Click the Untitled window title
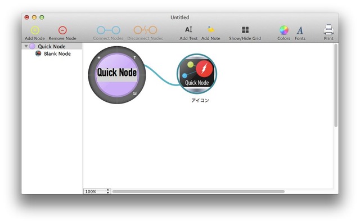360x224 pixels. 180,17
